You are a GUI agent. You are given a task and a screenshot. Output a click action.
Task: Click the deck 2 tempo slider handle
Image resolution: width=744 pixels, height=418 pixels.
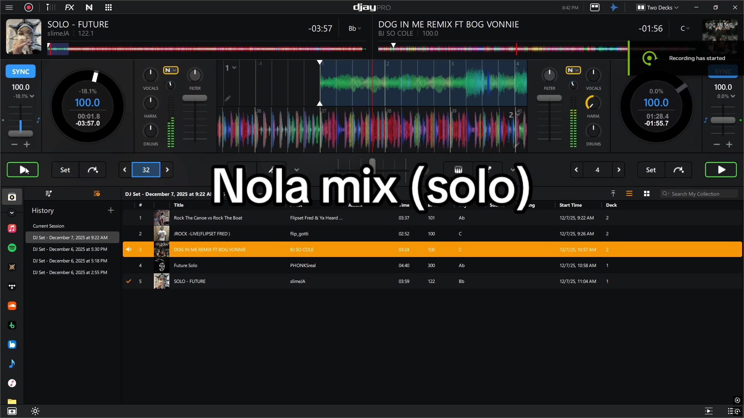(723, 120)
